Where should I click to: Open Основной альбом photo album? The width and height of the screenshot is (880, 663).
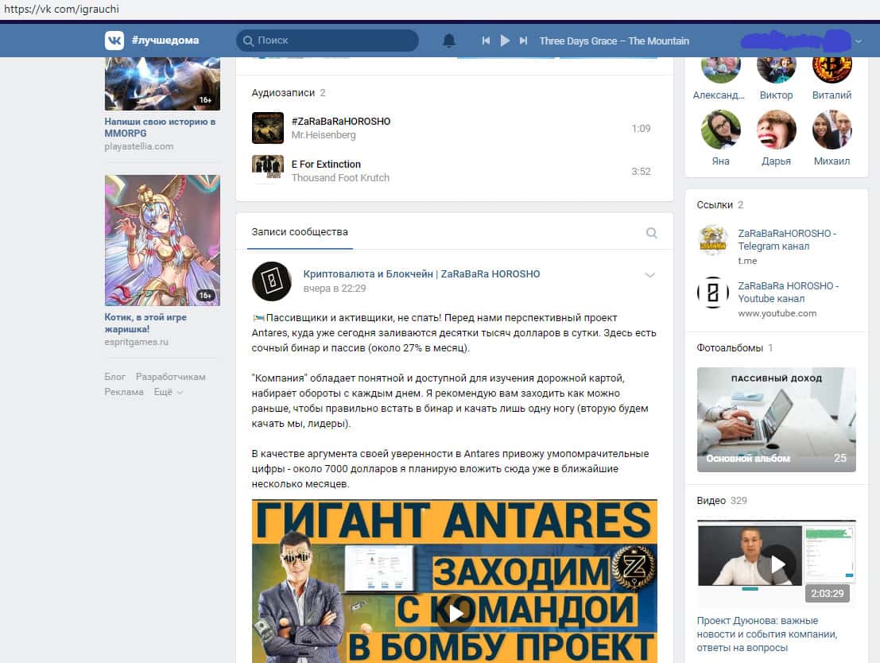point(776,420)
